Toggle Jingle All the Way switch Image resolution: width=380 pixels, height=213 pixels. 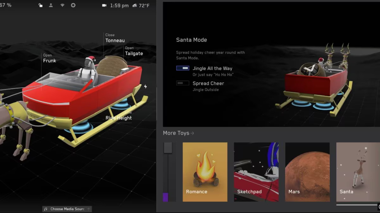[x=183, y=68]
